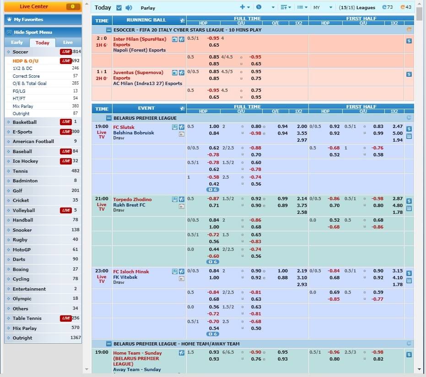The width and height of the screenshot is (426, 377).
Task: Click the main page vertical scrollbar
Action: [420, 183]
